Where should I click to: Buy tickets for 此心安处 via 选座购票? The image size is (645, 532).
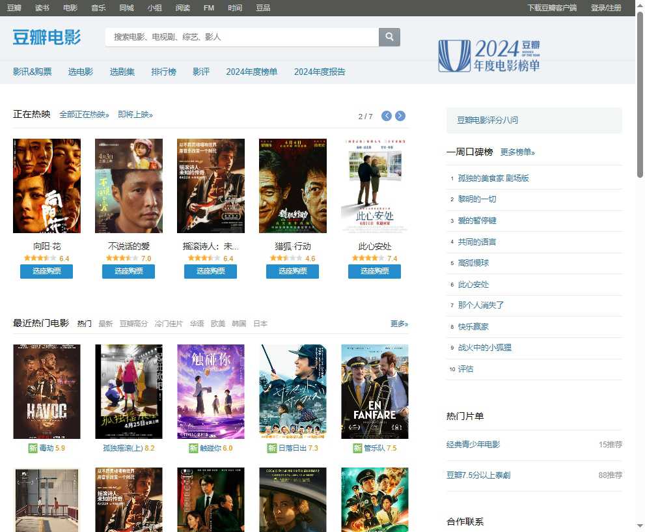(x=374, y=271)
